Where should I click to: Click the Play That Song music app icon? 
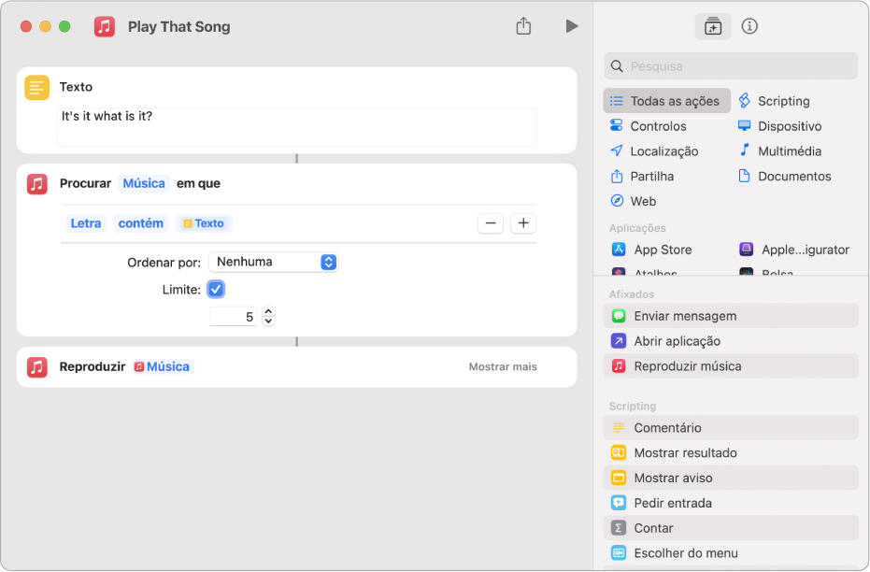[x=105, y=26]
